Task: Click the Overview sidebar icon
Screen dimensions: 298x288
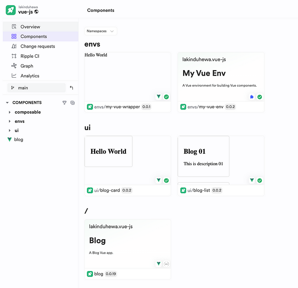Action: [x=14, y=26]
